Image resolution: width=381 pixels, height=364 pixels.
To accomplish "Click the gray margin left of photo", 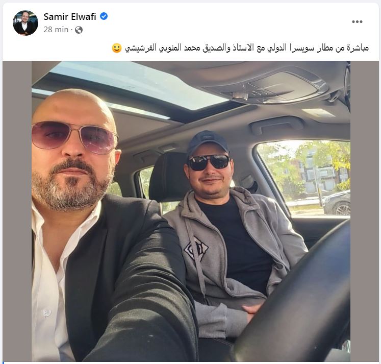I will coord(17,211).
